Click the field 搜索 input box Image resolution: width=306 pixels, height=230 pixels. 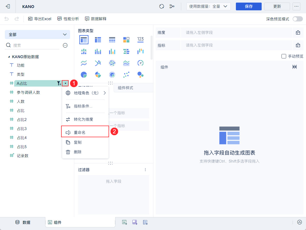tap(32, 45)
